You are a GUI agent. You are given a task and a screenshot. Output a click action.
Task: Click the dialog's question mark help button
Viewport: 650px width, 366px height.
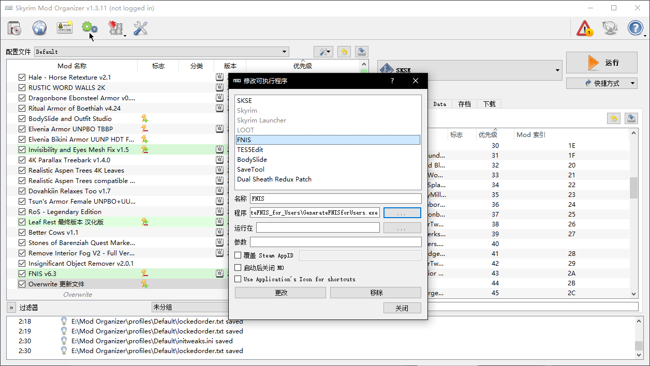pos(392,81)
